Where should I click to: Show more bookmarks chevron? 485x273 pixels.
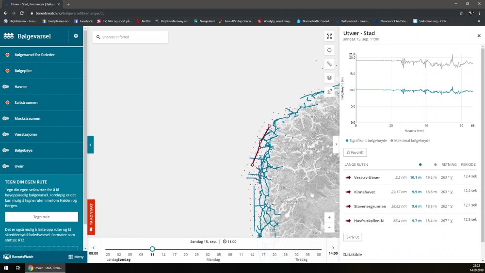point(480,21)
